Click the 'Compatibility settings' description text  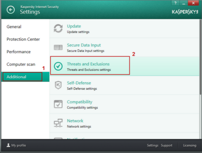click(82, 108)
